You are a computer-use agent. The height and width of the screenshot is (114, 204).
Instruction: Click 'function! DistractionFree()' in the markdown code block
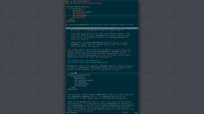(79, 75)
